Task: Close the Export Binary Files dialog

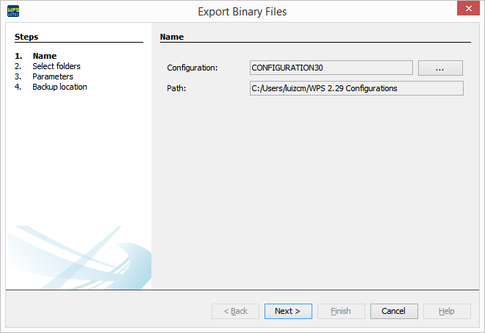Action: pyautogui.click(x=467, y=10)
